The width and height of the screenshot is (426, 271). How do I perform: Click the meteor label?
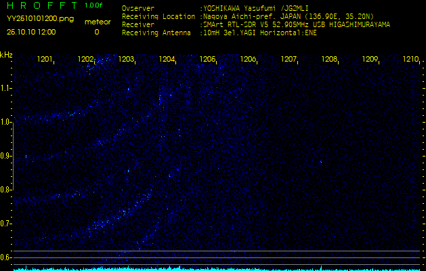(98, 22)
